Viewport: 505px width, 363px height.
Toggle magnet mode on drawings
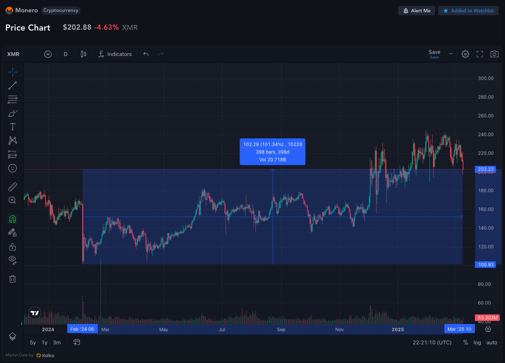point(13,219)
